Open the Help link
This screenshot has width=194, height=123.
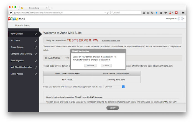[x=168, y=19]
